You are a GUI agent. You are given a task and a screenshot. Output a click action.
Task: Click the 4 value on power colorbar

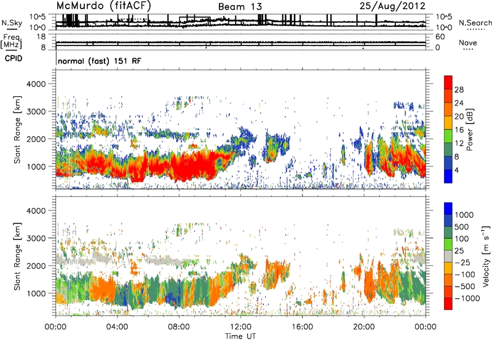[457, 170]
